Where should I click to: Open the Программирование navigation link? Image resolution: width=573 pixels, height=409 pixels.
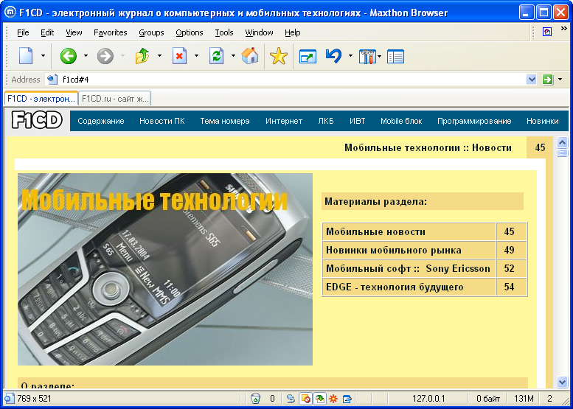pos(474,121)
